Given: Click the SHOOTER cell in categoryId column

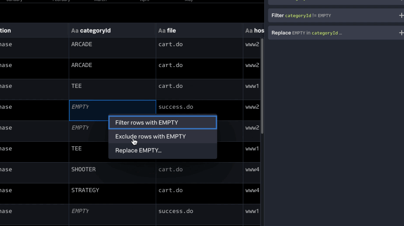Looking at the screenshot, I should pyautogui.click(x=84, y=169).
